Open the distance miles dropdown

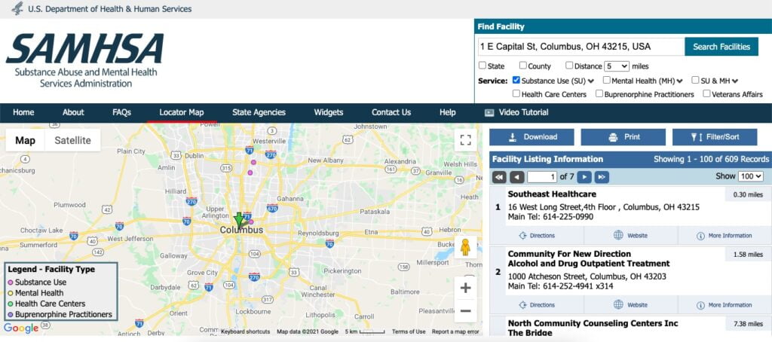pyautogui.click(x=617, y=66)
